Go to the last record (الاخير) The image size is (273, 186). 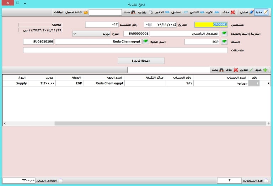click(162, 12)
